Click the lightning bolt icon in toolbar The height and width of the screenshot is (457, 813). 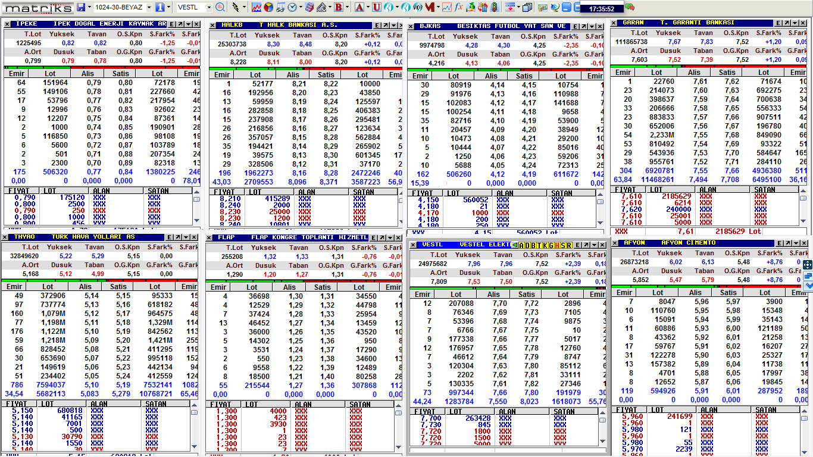(236, 7)
